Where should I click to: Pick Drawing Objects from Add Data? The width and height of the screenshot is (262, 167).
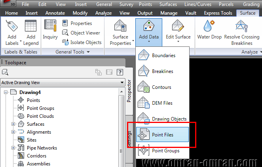tap(162, 119)
